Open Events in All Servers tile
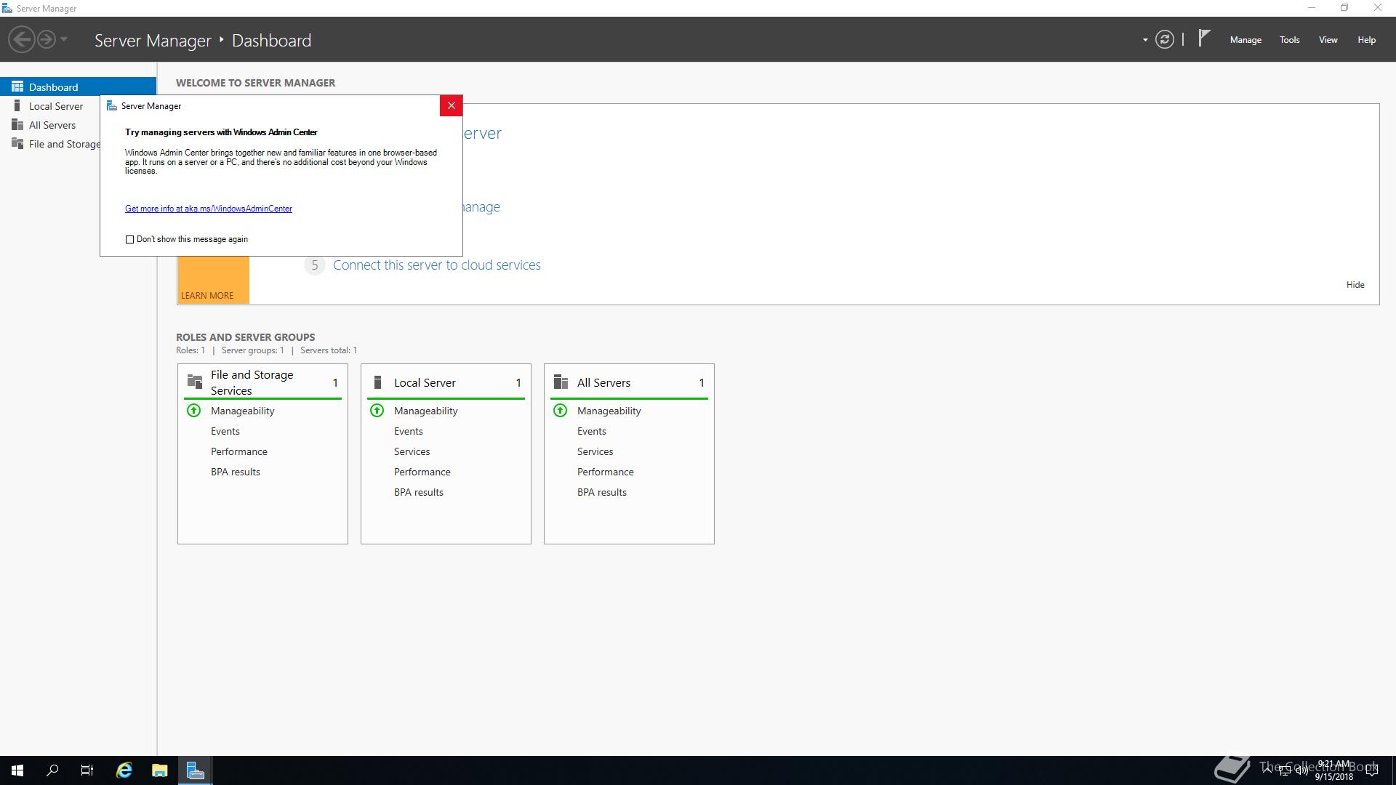This screenshot has height=785, width=1396. pyautogui.click(x=592, y=431)
